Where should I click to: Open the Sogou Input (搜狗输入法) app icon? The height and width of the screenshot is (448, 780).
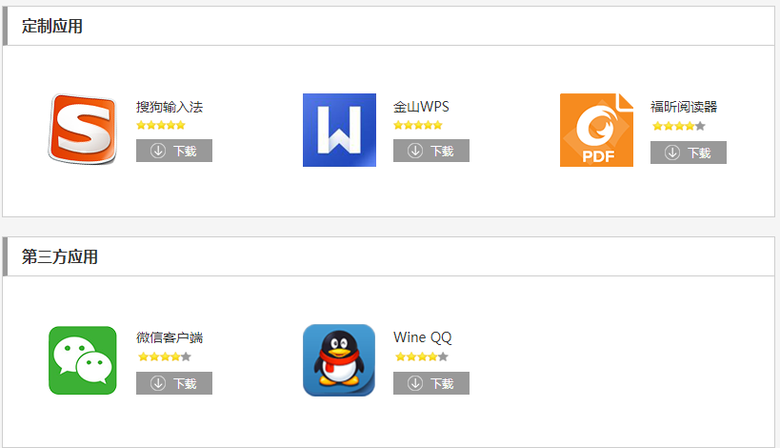[x=83, y=130]
